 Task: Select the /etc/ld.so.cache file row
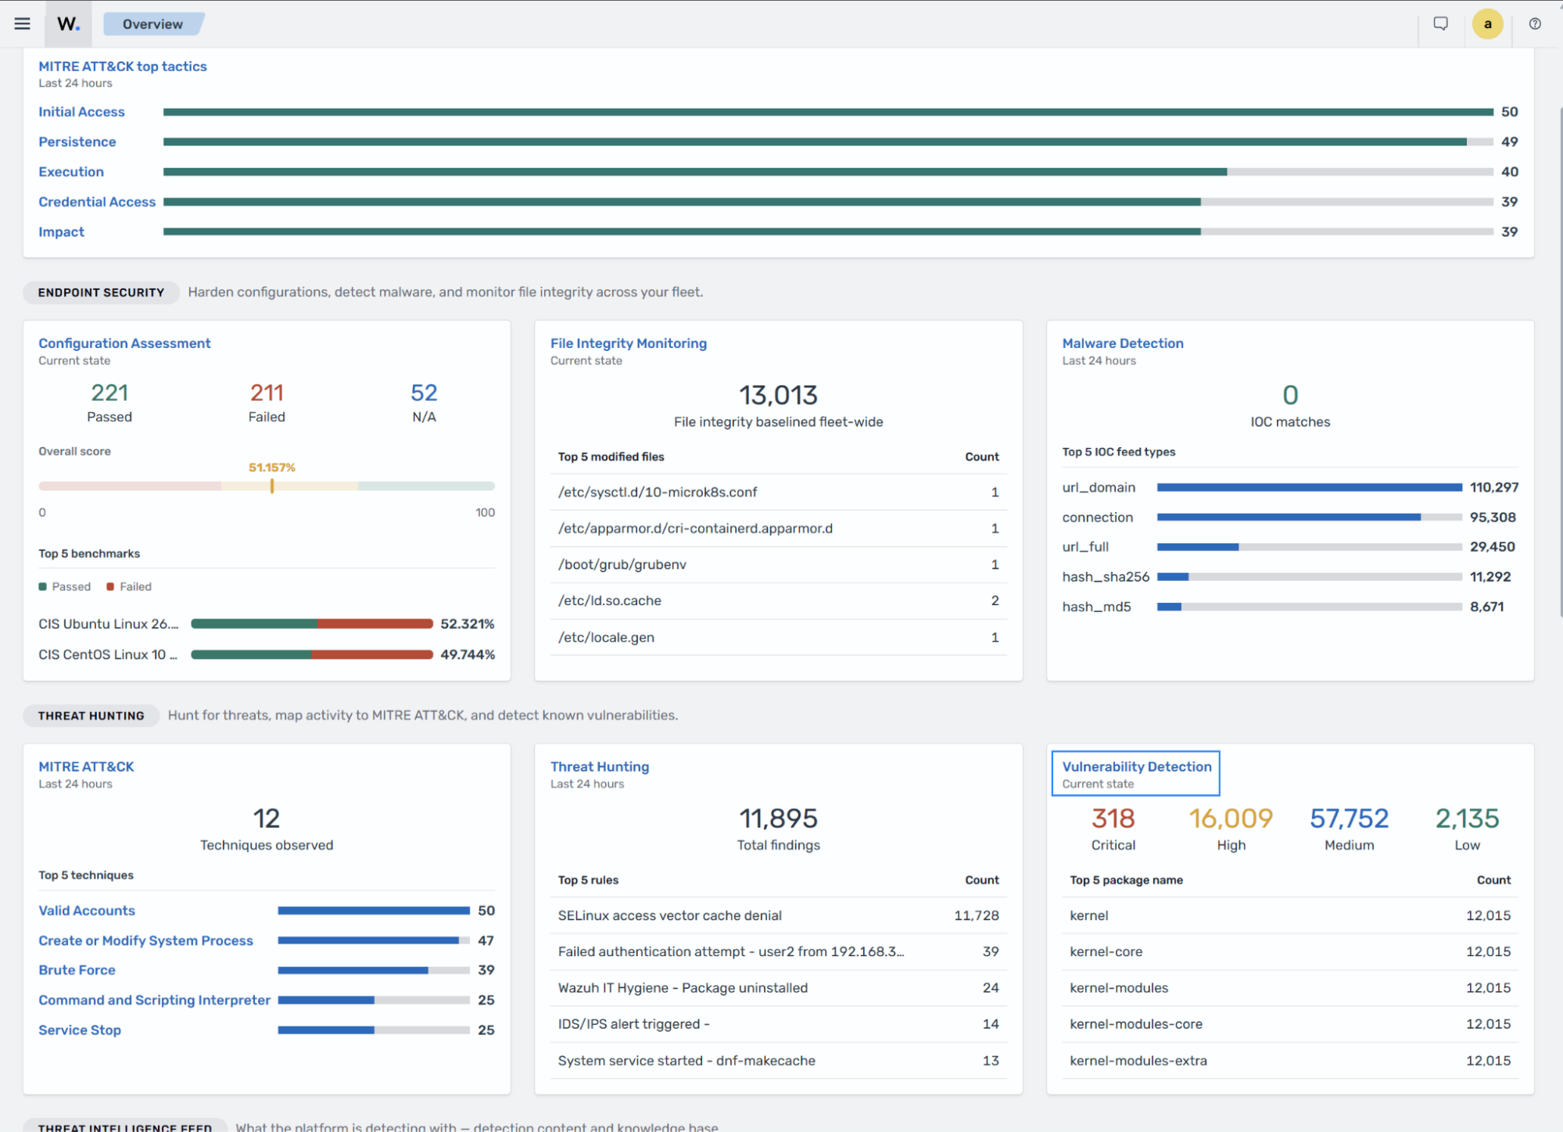pyautogui.click(x=778, y=600)
